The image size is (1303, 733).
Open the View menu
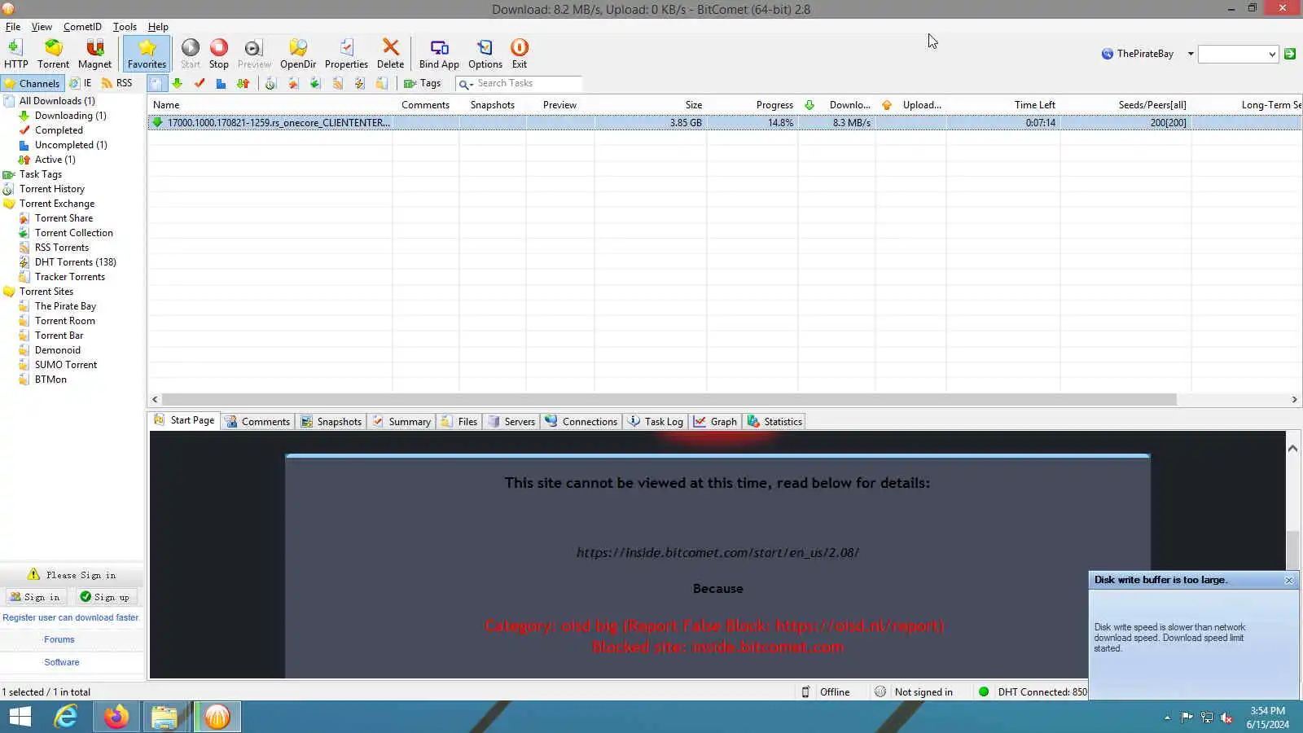click(x=42, y=27)
